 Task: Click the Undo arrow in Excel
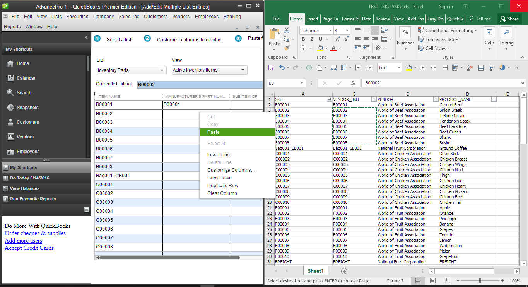(282, 68)
